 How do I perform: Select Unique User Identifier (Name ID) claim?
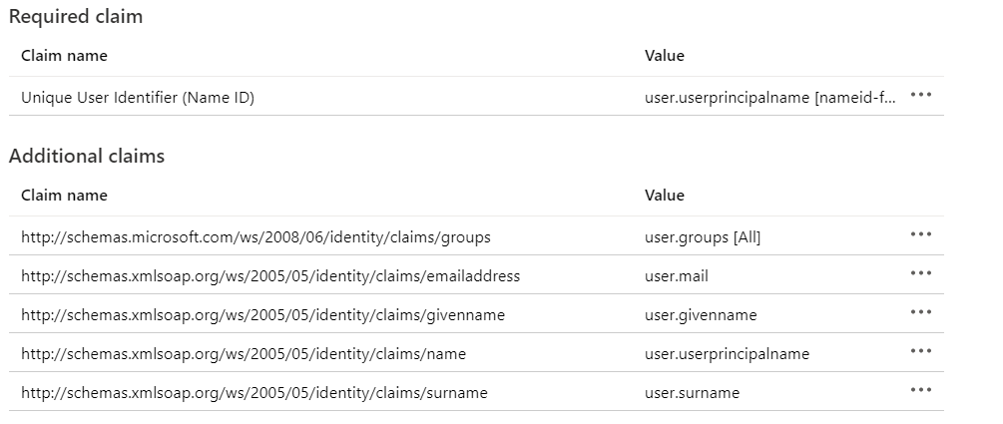click(137, 97)
